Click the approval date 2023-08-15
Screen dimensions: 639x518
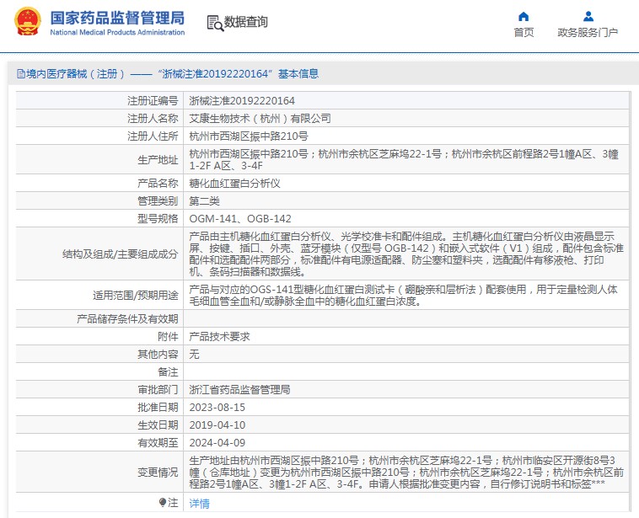[217, 407]
